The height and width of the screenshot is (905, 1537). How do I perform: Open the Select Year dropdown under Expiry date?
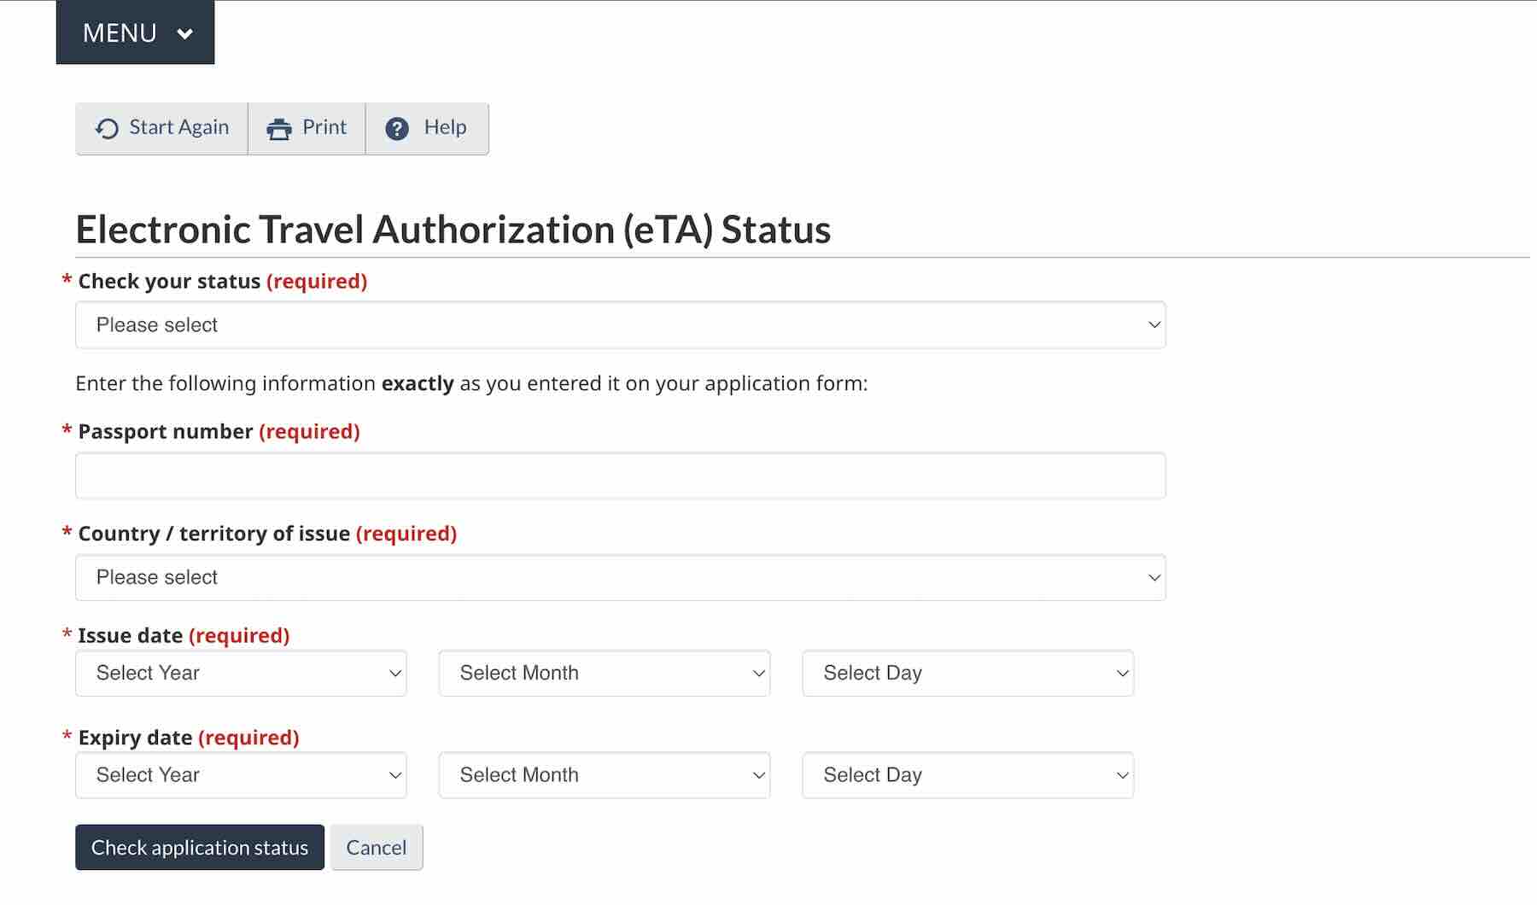point(240,775)
